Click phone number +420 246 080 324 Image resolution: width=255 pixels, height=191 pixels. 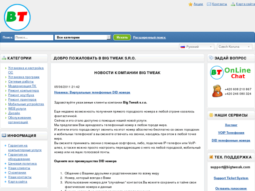pyautogui.click(x=238, y=94)
